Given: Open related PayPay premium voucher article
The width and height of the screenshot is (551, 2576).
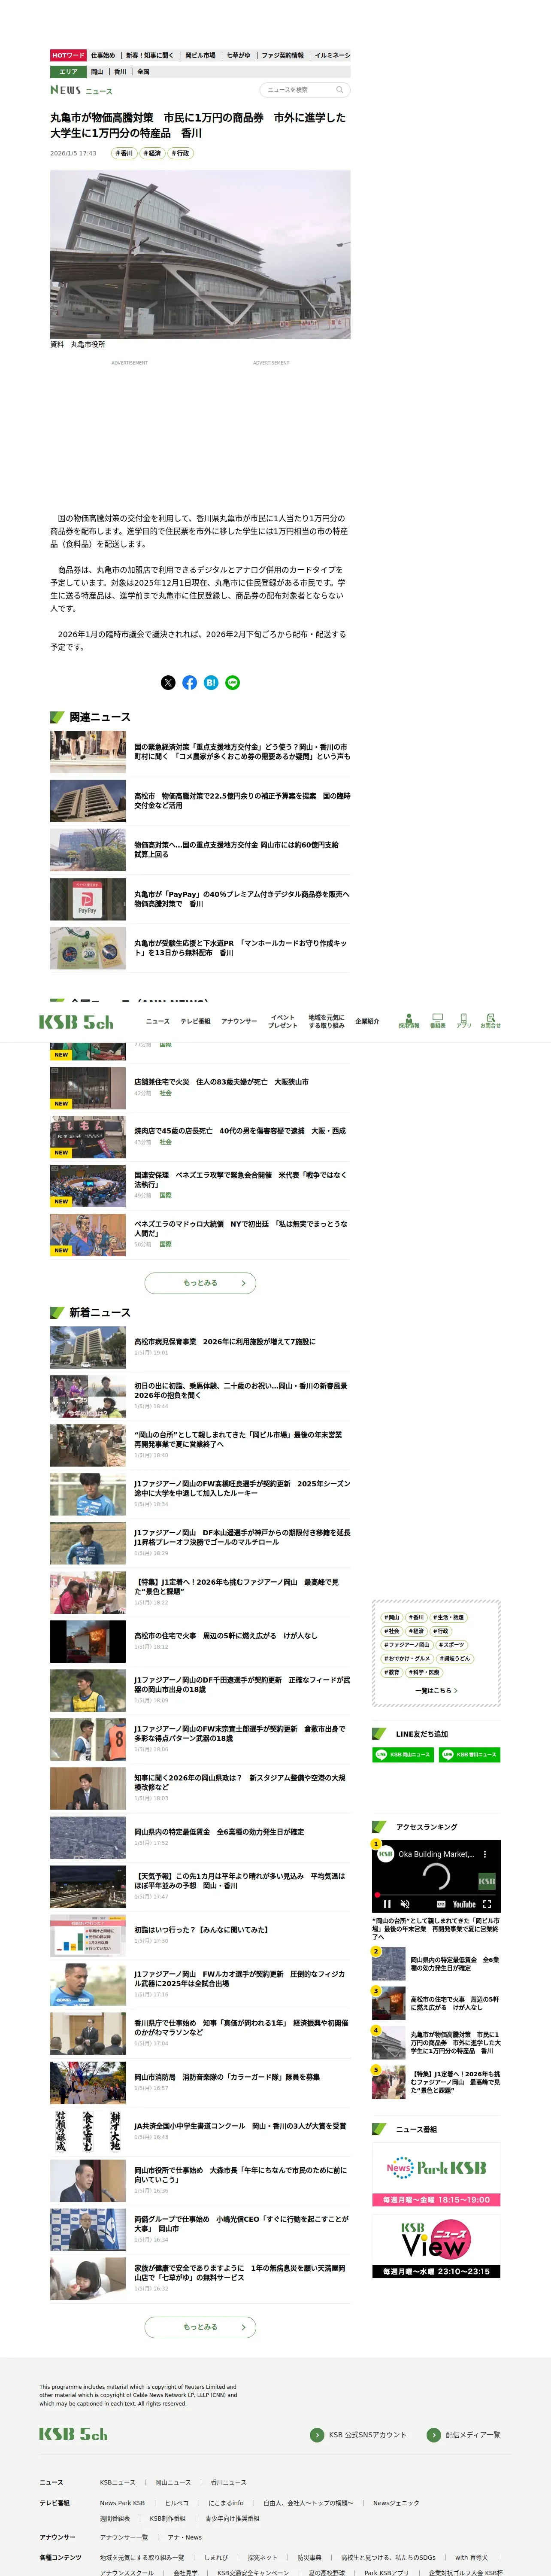Looking at the screenshot, I should click(200, 899).
